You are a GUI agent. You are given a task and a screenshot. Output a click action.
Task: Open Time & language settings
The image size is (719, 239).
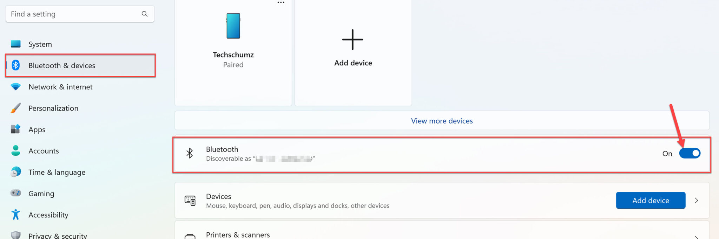click(x=57, y=172)
